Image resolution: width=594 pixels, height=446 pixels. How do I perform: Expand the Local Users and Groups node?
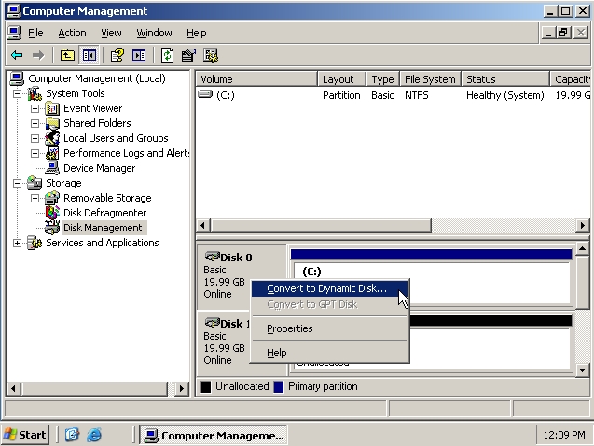click(x=35, y=138)
